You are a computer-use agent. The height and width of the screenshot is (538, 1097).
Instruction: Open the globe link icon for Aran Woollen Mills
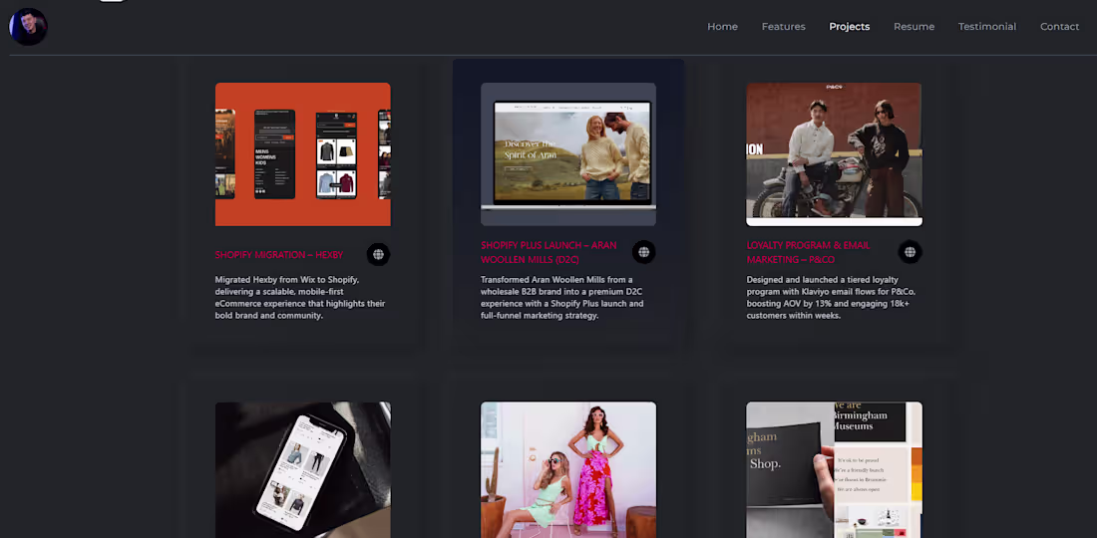click(x=643, y=252)
